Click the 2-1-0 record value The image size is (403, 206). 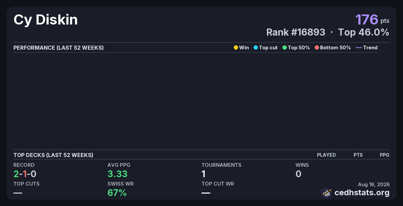tap(25, 174)
